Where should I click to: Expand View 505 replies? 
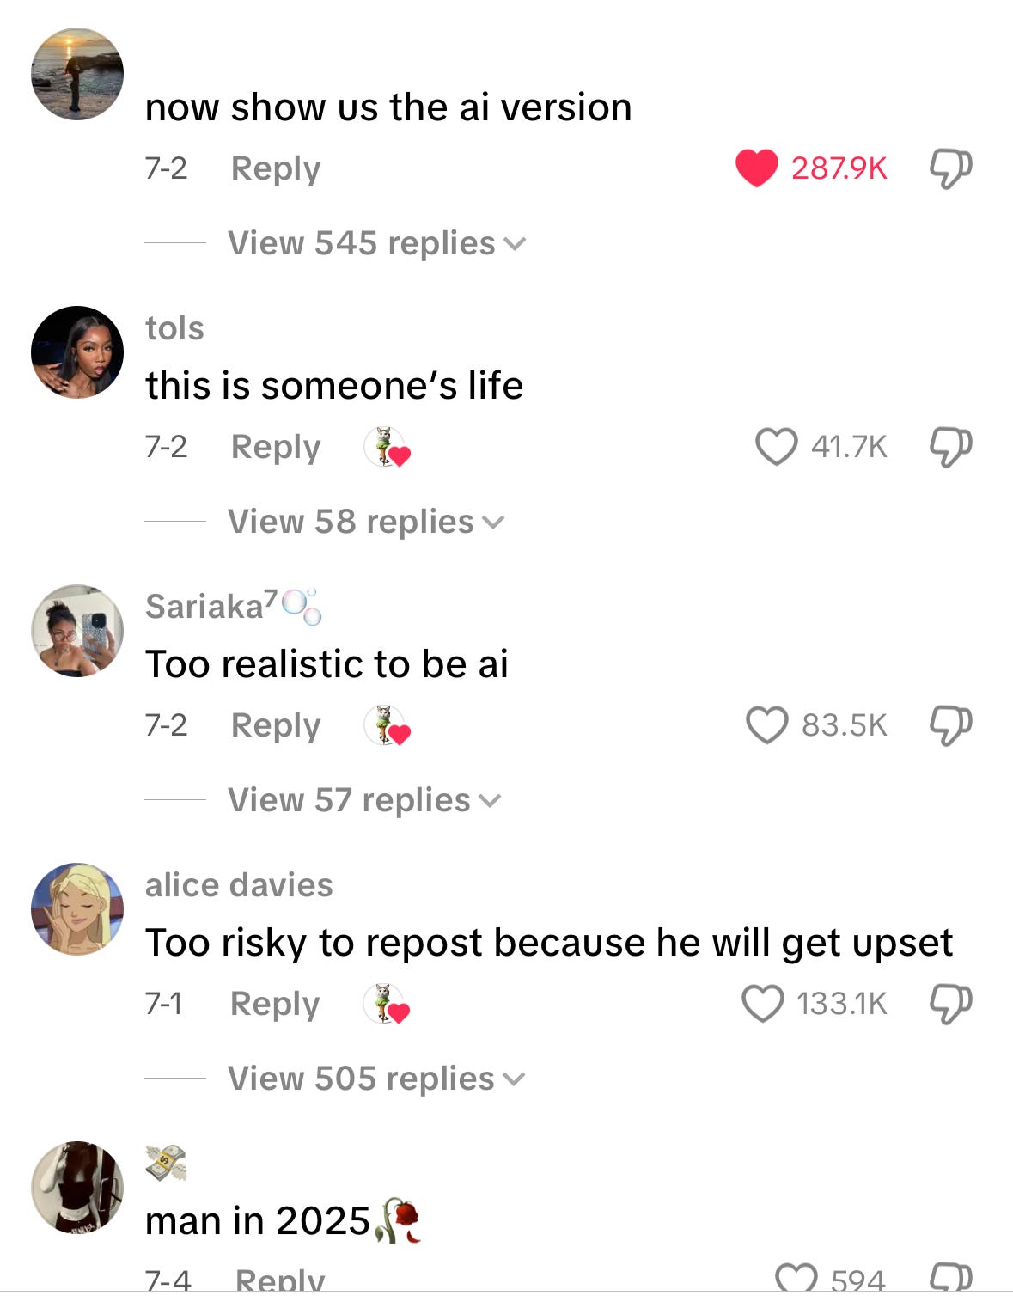(376, 1079)
